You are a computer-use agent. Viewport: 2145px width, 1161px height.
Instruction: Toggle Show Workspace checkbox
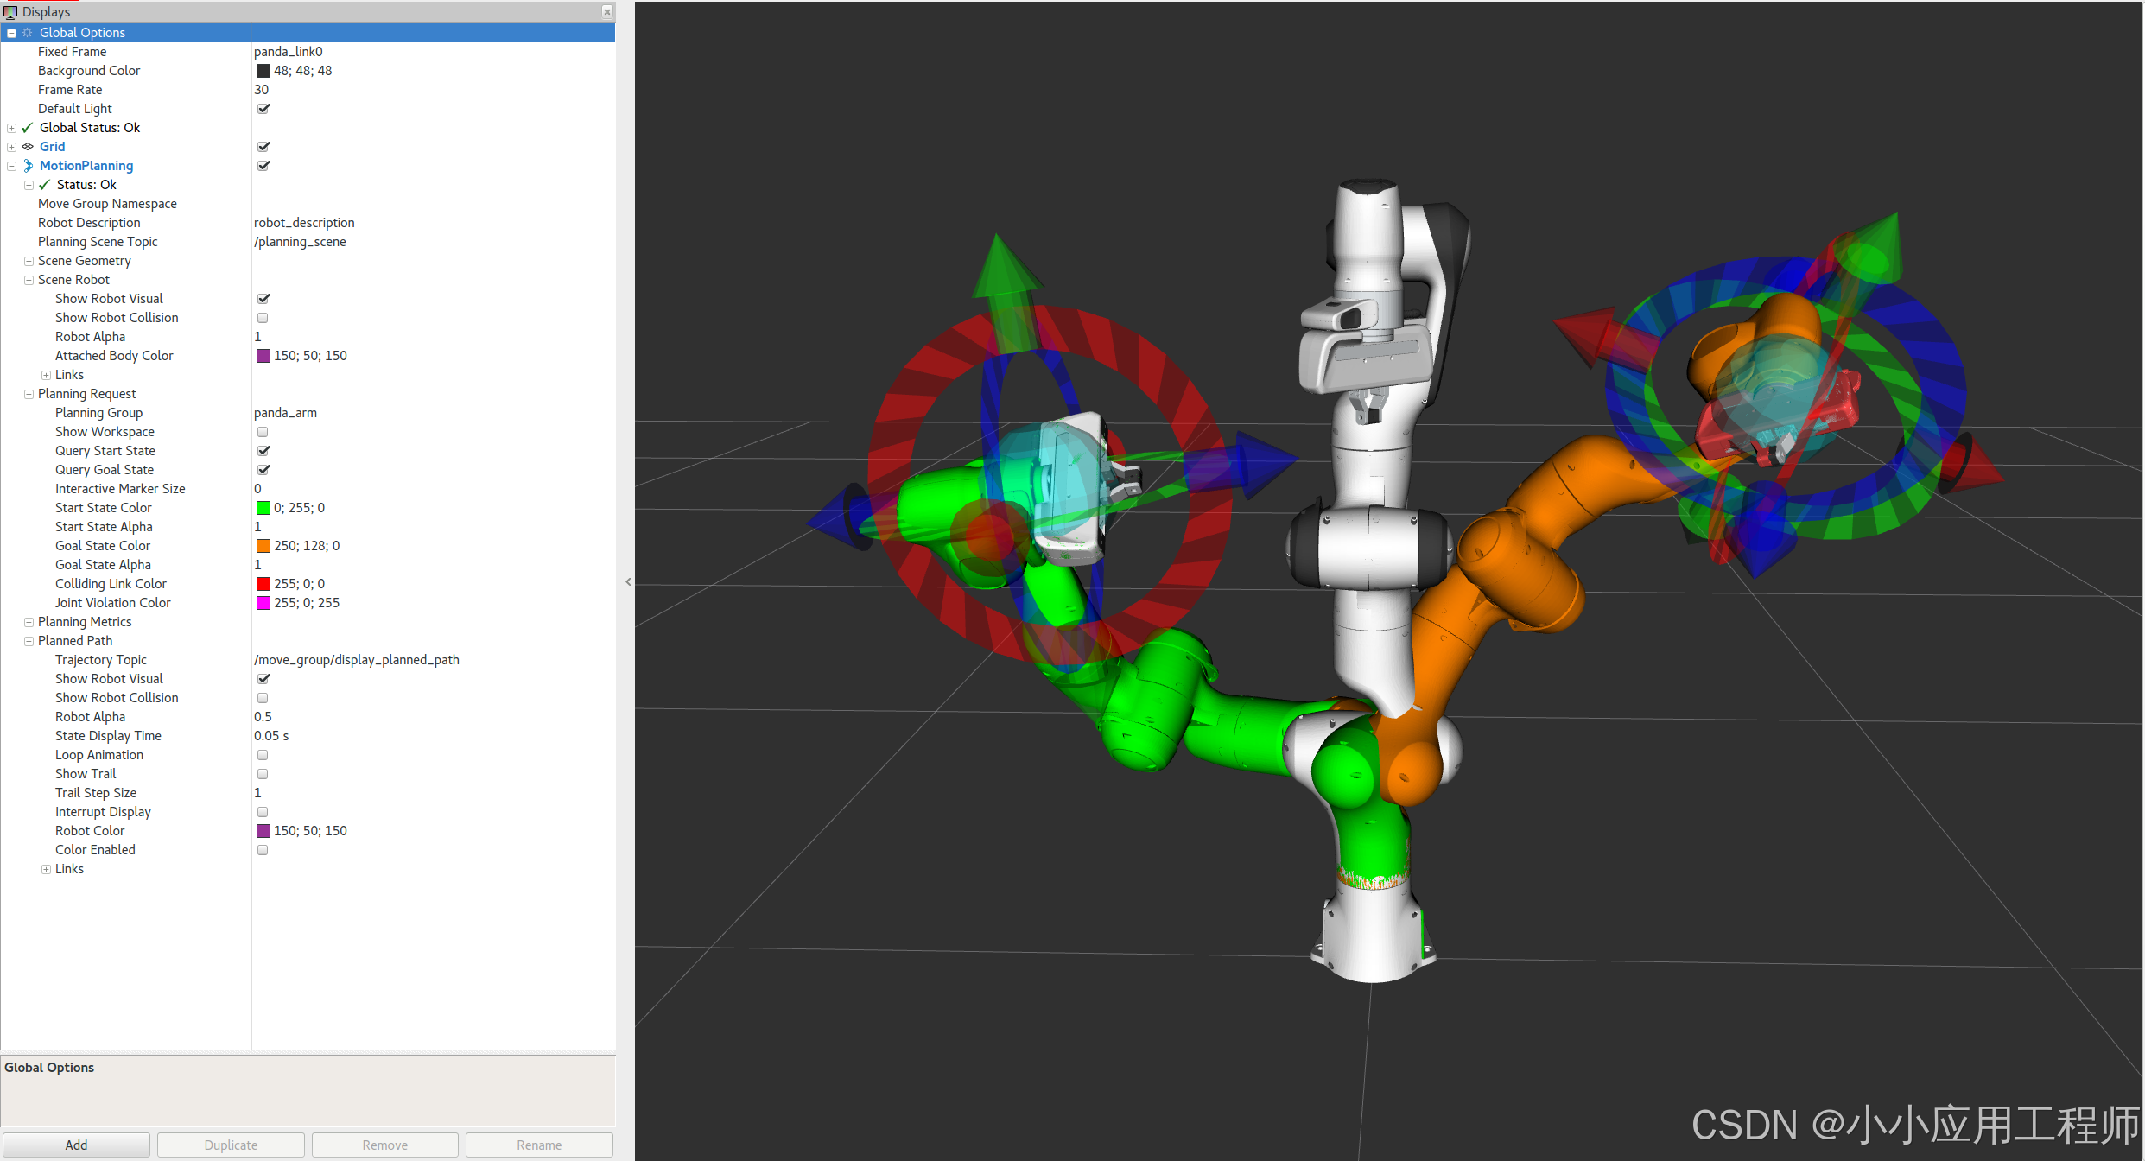pos(263,432)
